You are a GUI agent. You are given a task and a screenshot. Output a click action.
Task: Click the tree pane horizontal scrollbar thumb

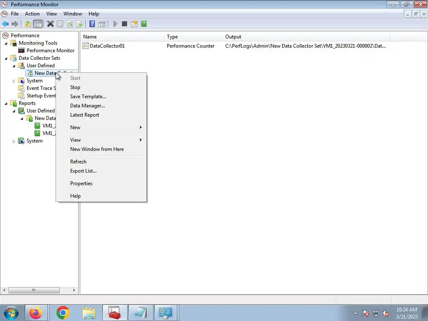[x=34, y=290]
